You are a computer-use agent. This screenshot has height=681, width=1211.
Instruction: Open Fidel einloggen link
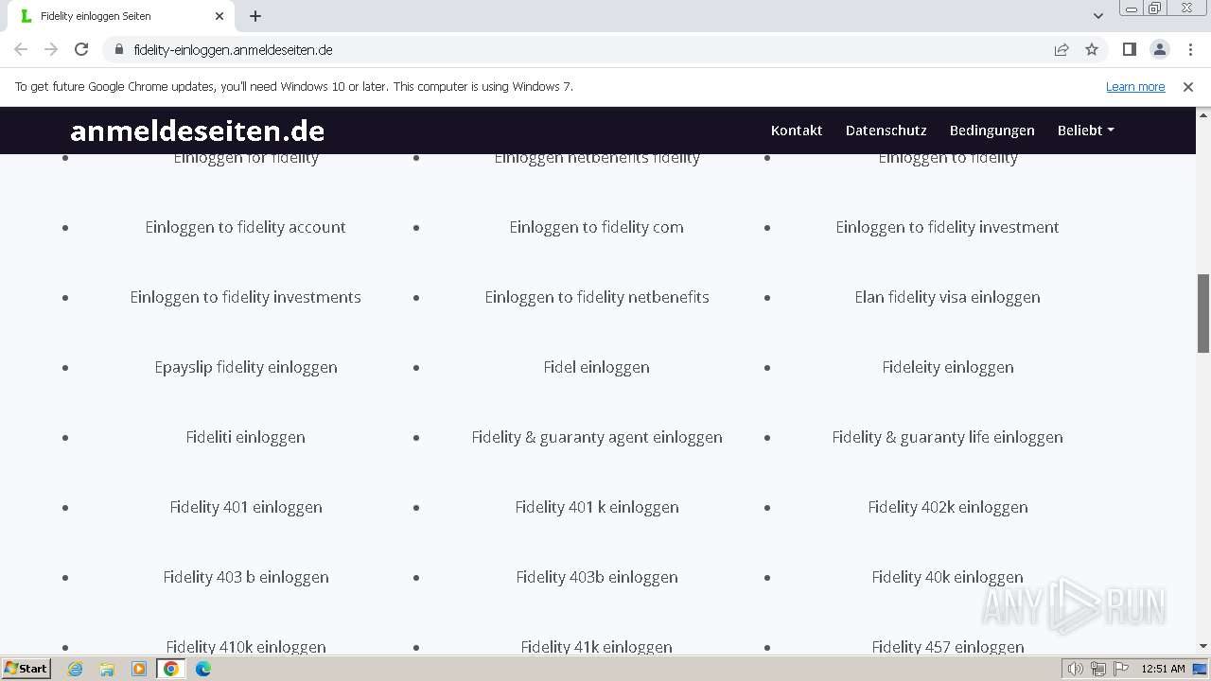pos(597,367)
